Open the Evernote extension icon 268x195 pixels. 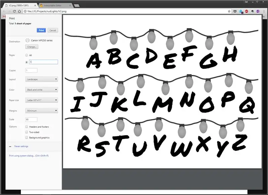click(252, 11)
